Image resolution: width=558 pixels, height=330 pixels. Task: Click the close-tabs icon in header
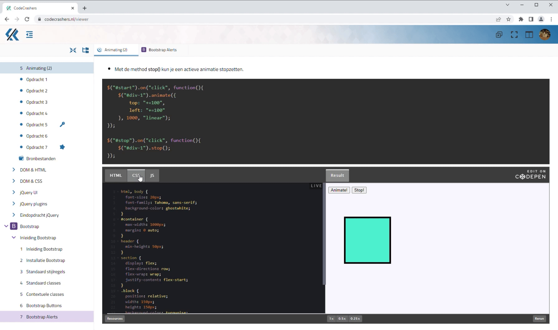coord(499,35)
